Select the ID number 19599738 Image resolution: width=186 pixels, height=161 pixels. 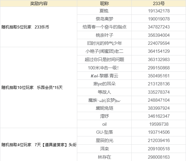point(159,124)
